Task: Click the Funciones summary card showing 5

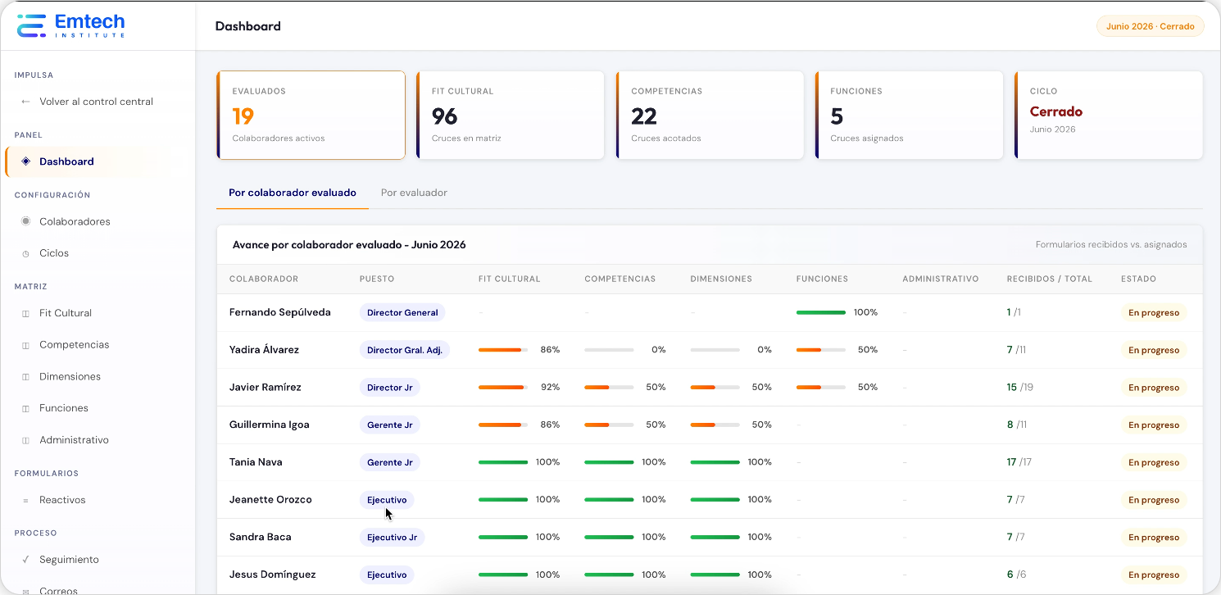Action: tap(909, 115)
